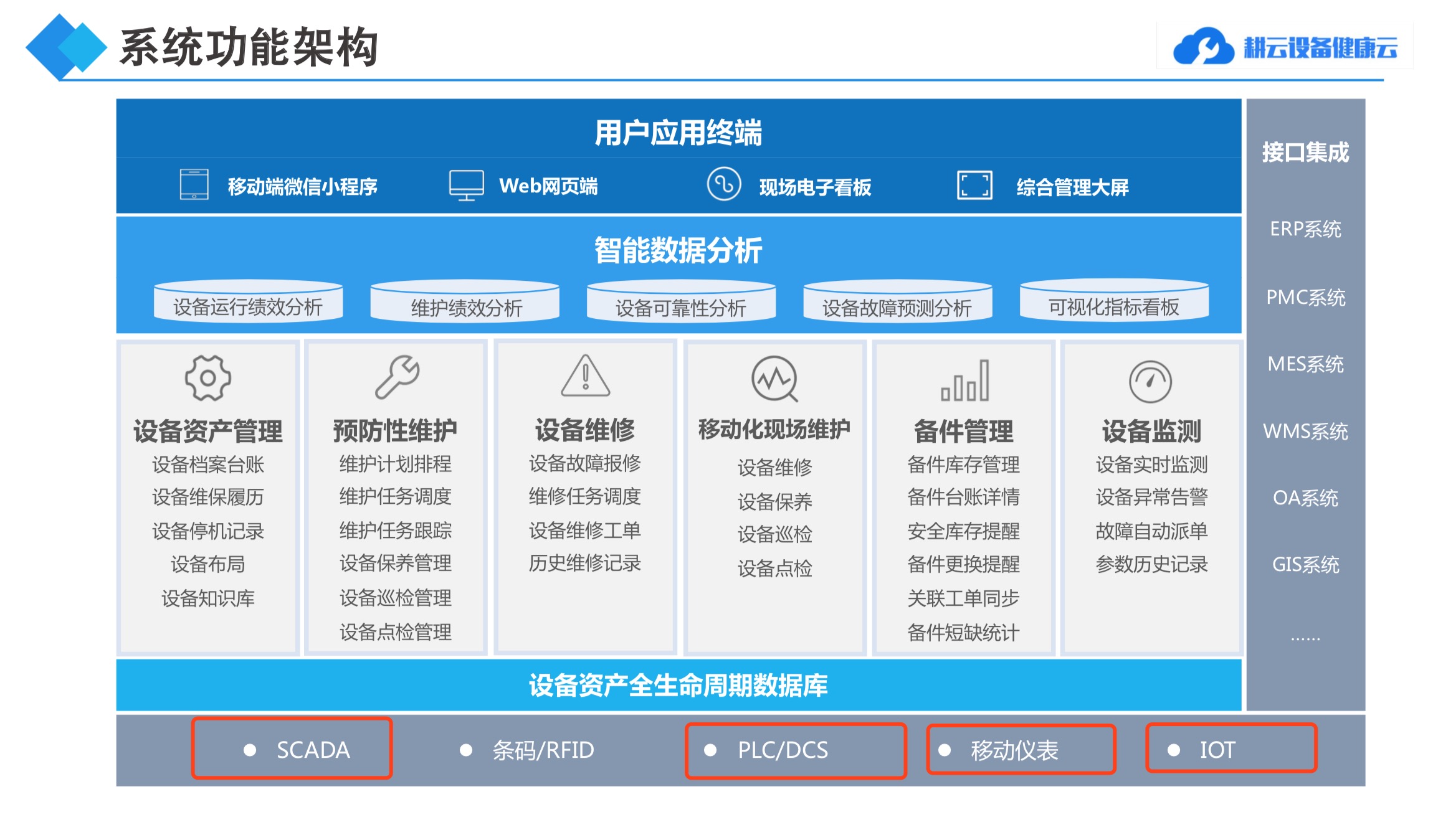Click 设备档案台账 under 设备资产管理

(x=208, y=465)
